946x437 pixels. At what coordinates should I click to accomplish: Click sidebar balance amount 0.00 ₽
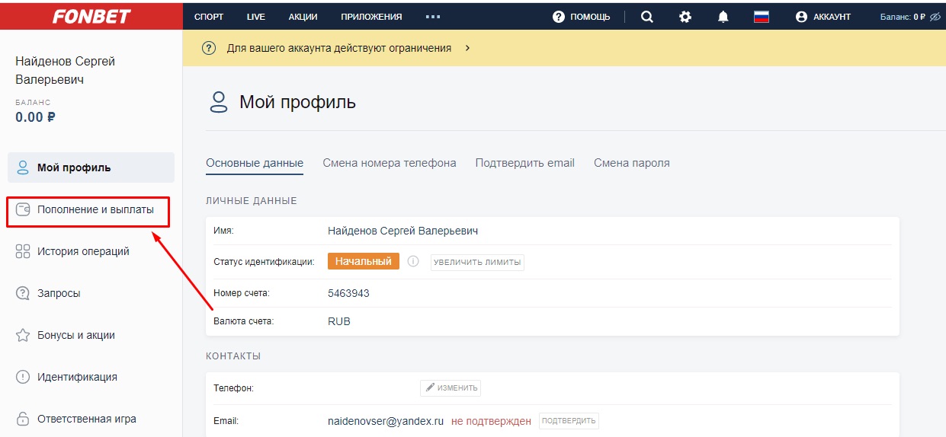tap(35, 117)
